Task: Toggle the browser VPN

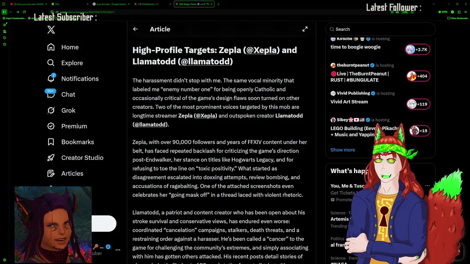Action: (443, 12)
